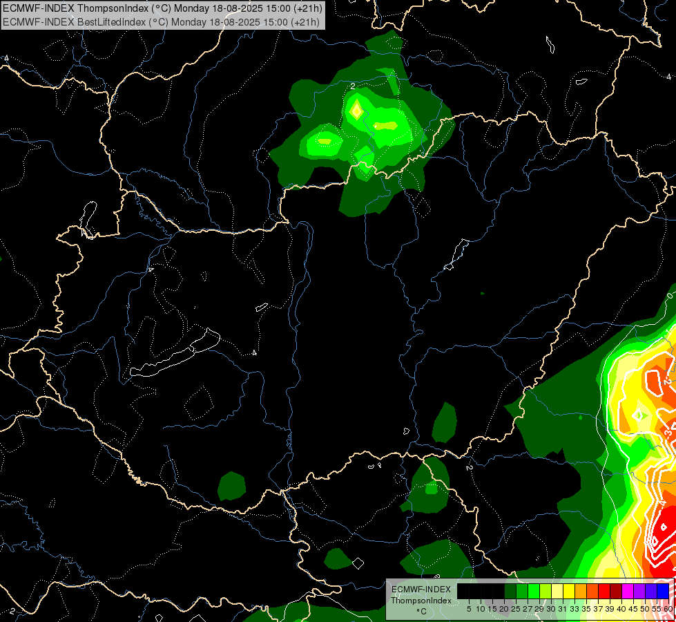Click the legend scale label 29

pyautogui.click(x=540, y=609)
